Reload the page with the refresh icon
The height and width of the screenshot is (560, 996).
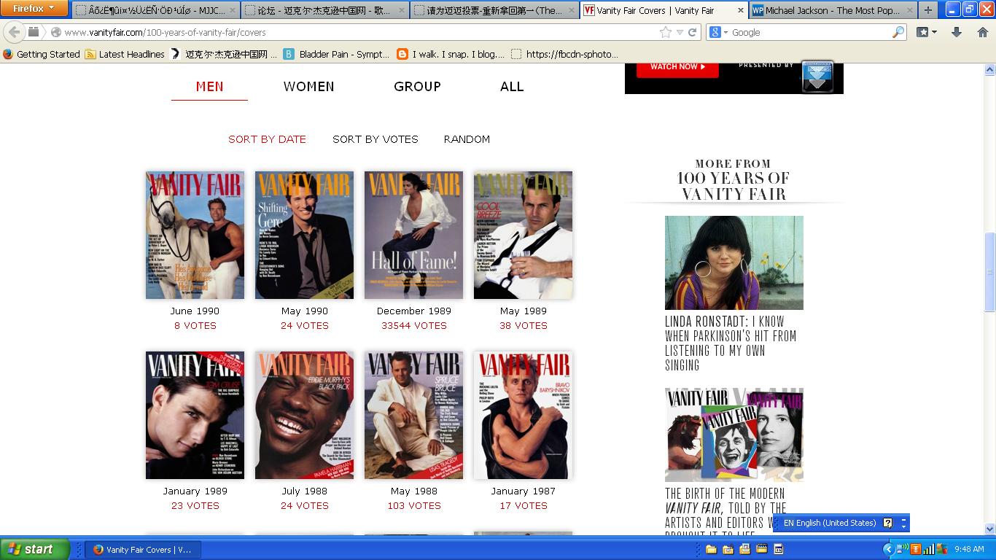pyautogui.click(x=693, y=32)
